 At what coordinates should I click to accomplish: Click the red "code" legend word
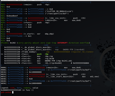tap(12, 88)
